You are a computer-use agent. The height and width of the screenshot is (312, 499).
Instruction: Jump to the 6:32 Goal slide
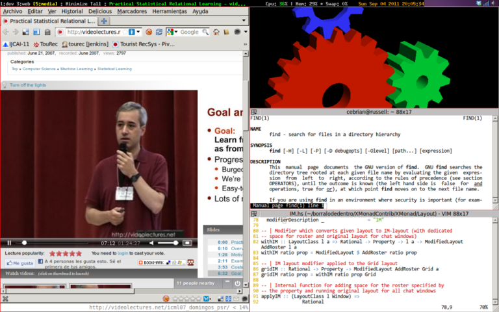[225, 274]
